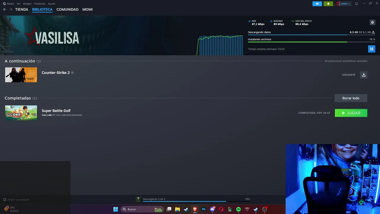Viewport: 380px width, 214px height.
Task: Open Discord from the taskbar
Action: tap(212, 209)
